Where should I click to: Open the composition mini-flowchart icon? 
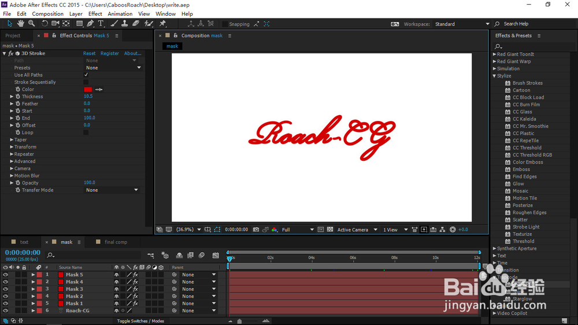click(x=151, y=255)
